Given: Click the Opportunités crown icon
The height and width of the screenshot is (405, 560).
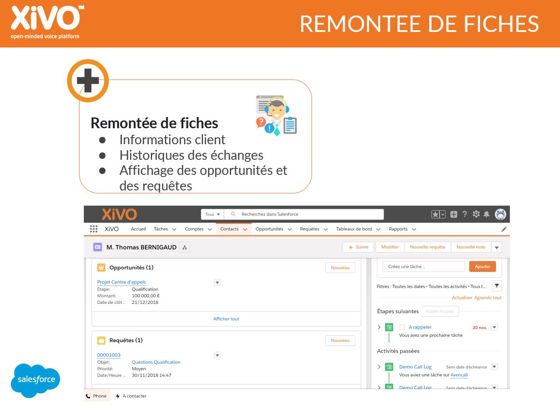Looking at the screenshot, I should click(101, 268).
